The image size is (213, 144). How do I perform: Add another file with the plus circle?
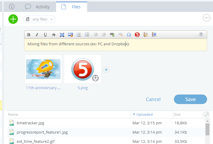click(x=106, y=70)
